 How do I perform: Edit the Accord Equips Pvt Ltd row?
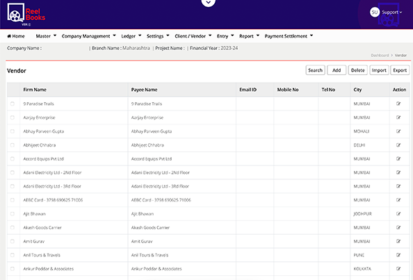[x=398, y=158]
